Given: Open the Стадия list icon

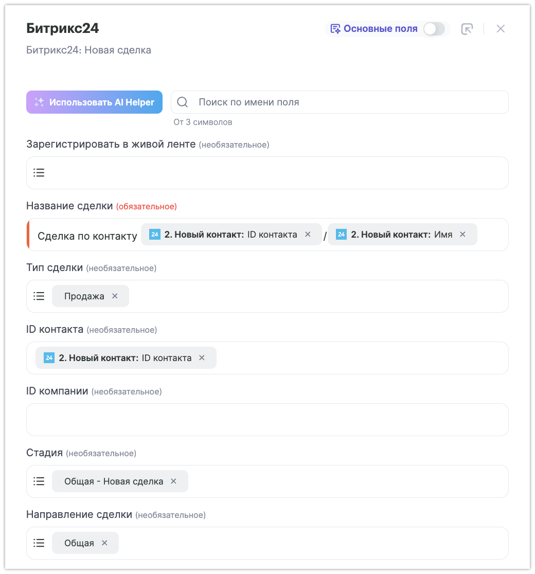Looking at the screenshot, I should [39, 481].
